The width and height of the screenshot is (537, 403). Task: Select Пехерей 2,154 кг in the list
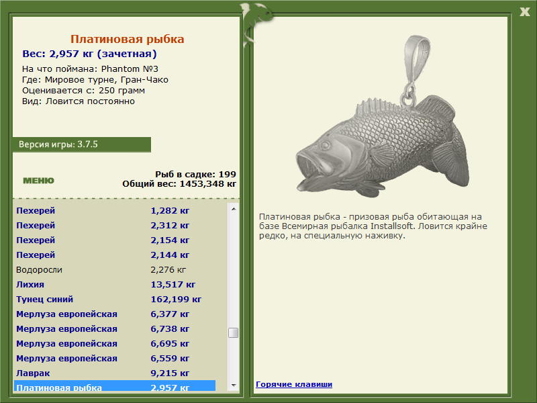tap(115, 240)
